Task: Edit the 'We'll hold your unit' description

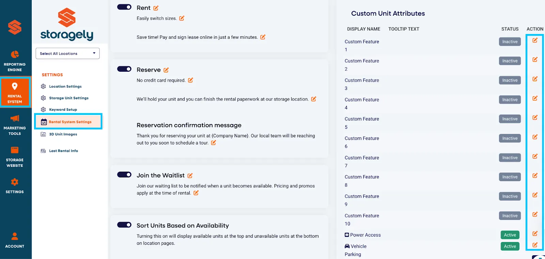Action: (314, 99)
